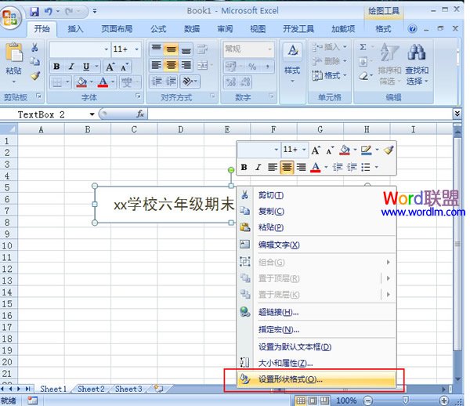This screenshot has height=406, width=470.
Task: Toggle ribbon middle vertical alignment
Action: click(171, 49)
